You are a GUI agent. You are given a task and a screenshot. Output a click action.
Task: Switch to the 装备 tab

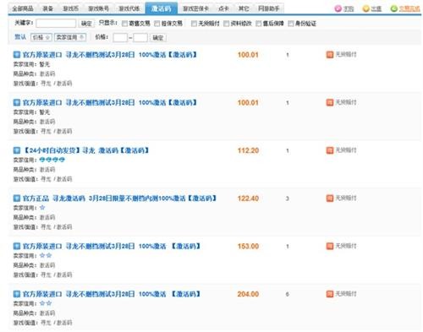click(47, 8)
